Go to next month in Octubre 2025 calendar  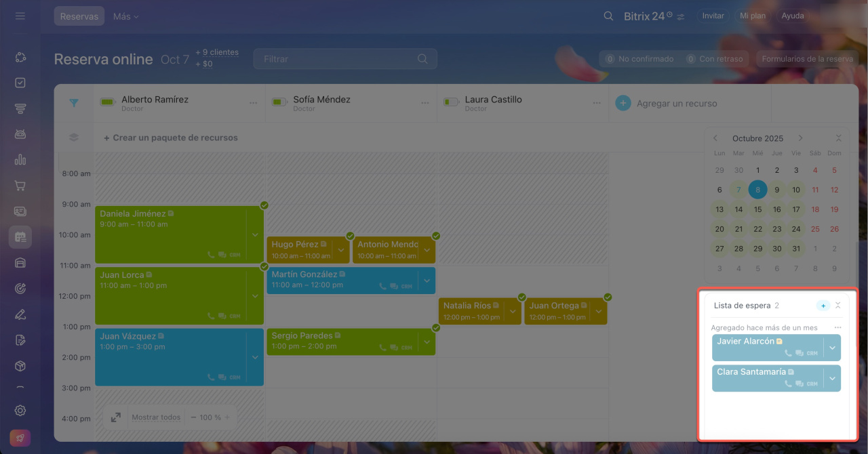tap(800, 138)
